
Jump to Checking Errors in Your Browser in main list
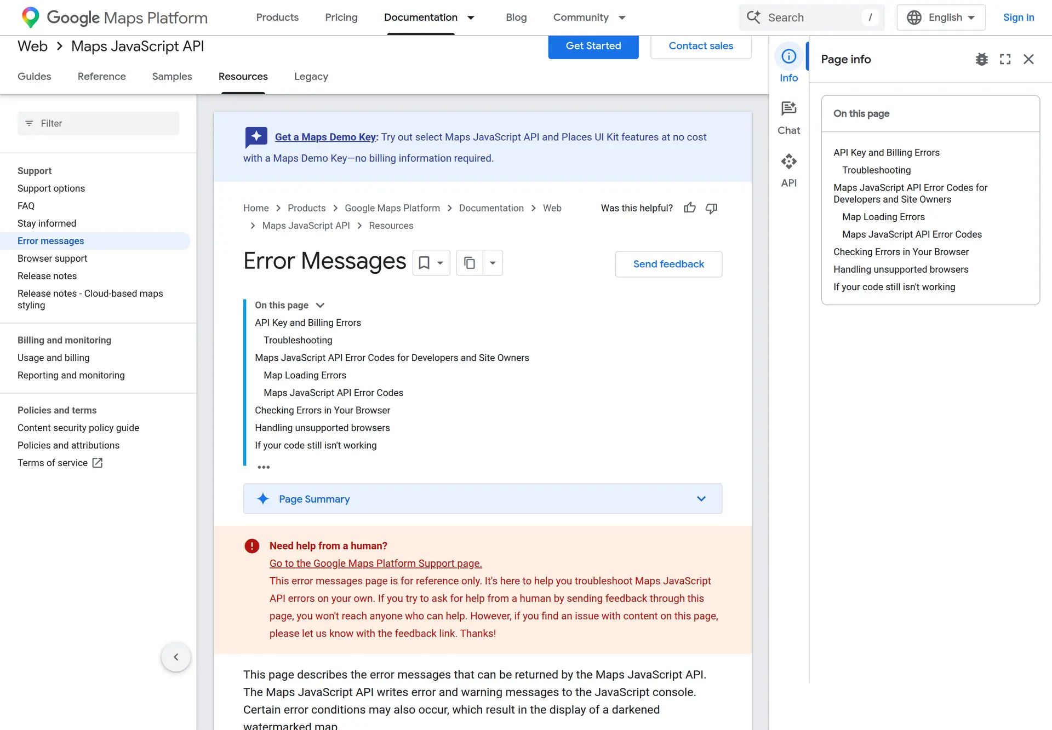[322, 410]
